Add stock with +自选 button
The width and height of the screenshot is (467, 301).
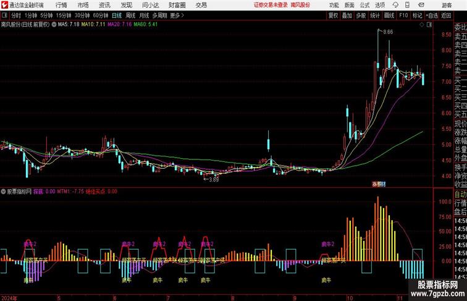(x=432, y=15)
